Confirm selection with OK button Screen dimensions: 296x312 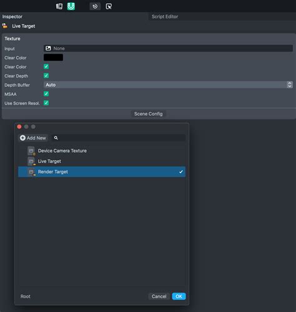pyautogui.click(x=179, y=296)
